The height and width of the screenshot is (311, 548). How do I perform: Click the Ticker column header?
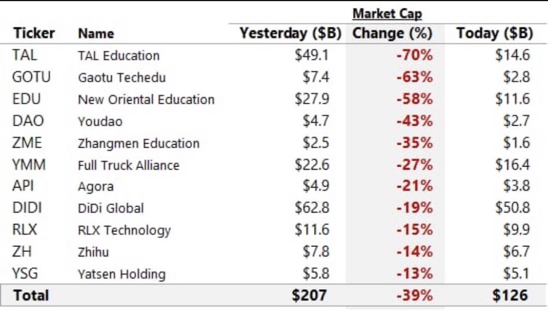[x=34, y=34]
